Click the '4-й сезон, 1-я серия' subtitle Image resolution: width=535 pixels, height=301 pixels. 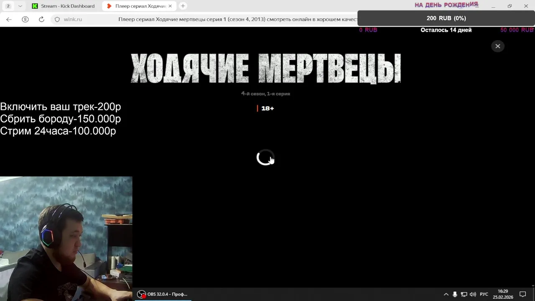point(265,94)
